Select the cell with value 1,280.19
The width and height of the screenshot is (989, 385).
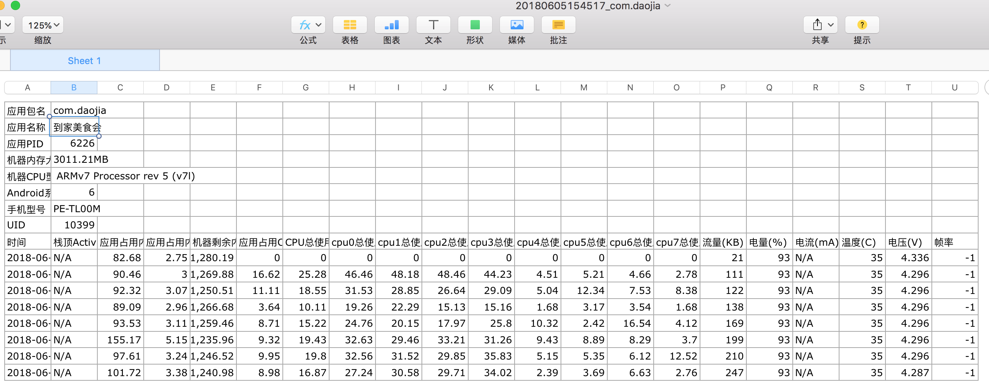[213, 258]
